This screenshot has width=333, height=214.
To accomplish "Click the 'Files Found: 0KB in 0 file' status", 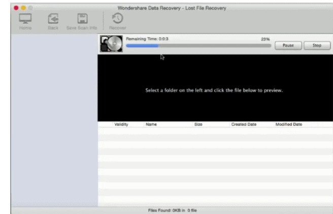I will click(172, 210).
